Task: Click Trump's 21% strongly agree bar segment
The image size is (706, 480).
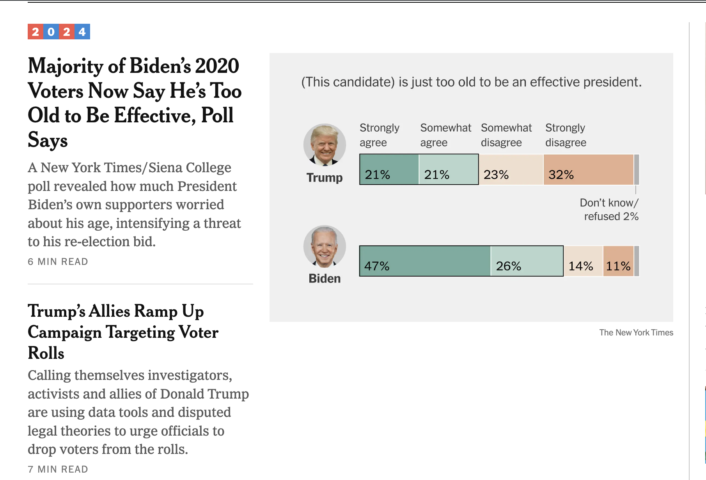Action: coord(389,169)
